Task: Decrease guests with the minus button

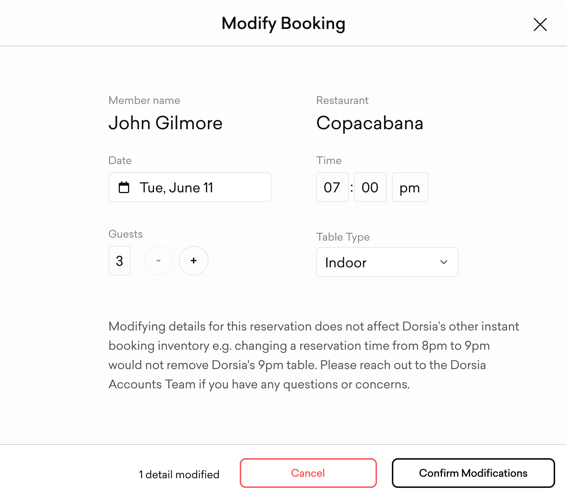Action: point(158,261)
